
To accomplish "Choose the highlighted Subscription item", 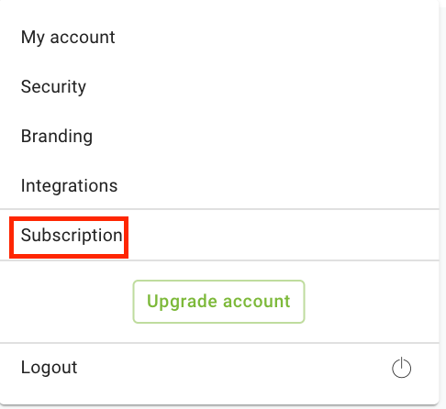I will point(219,235).
